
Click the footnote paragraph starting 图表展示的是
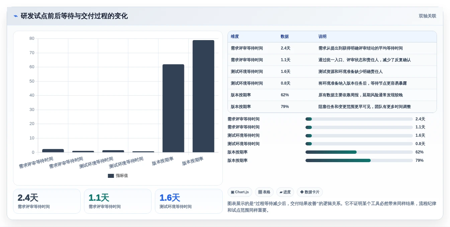[332, 207]
